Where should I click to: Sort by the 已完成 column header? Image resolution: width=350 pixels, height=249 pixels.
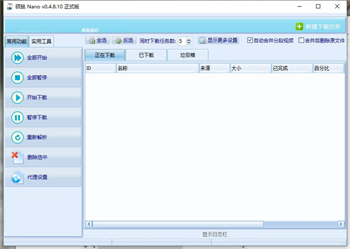[292, 68]
